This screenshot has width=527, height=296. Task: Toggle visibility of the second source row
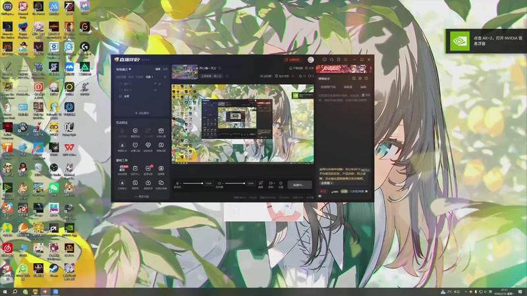[x=155, y=89]
